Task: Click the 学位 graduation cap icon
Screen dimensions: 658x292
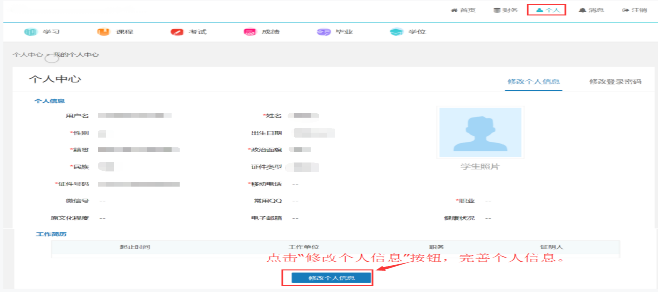Action: click(x=396, y=32)
